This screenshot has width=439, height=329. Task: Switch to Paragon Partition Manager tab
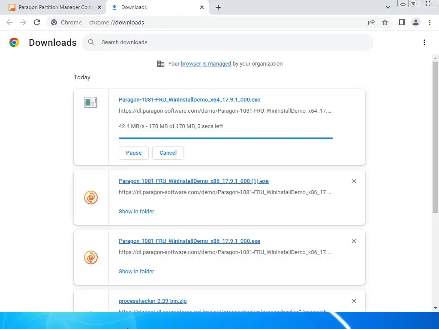53,7
